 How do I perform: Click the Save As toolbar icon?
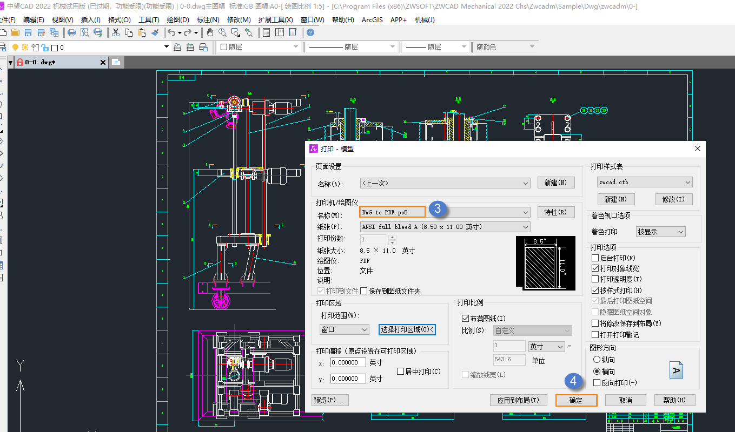pyautogui.click(x=41, y=32)
